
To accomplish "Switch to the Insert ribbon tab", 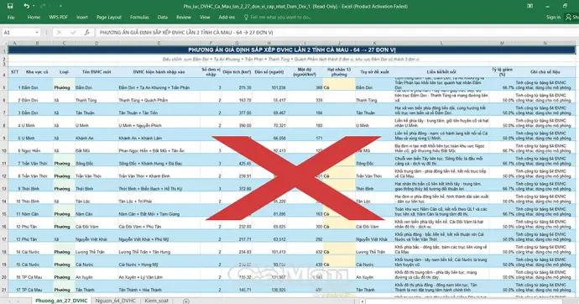I will pos(82,17).
